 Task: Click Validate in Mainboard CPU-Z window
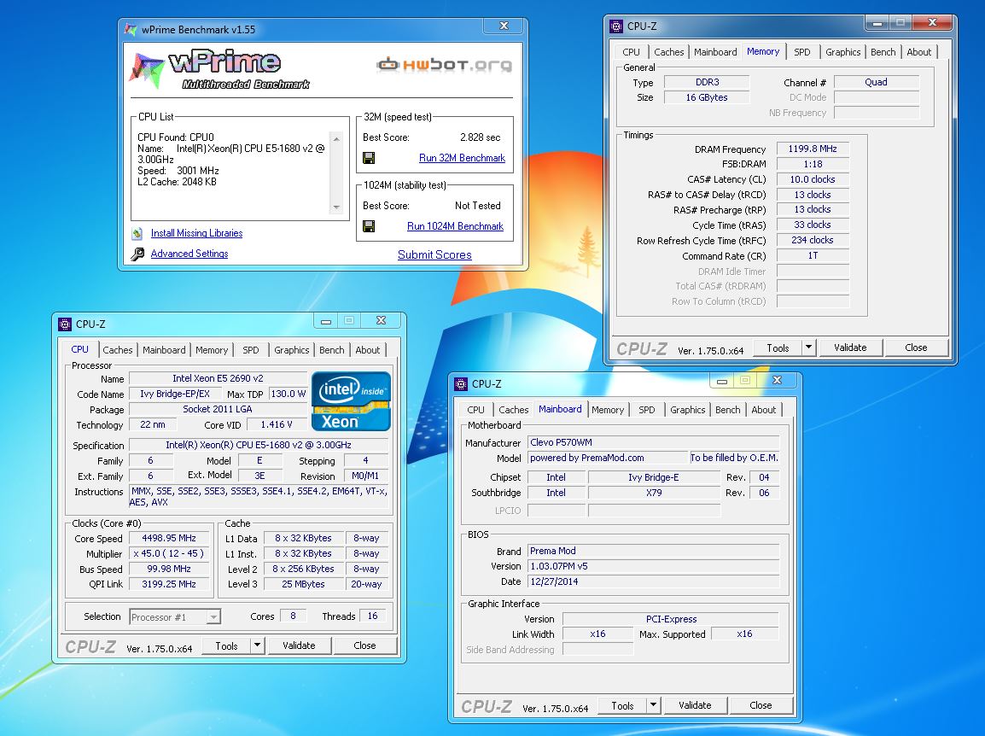pyautogui.click(x=695, y=706)
